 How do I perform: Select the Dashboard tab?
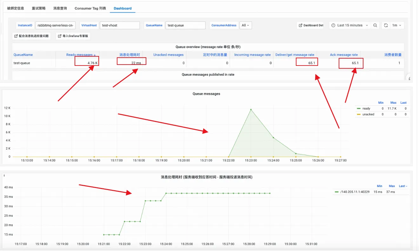pos(123,8)
